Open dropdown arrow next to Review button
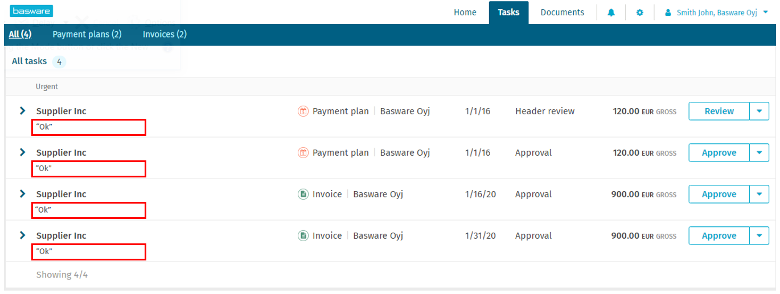This screenshot has height=294, width=780. 760,111
